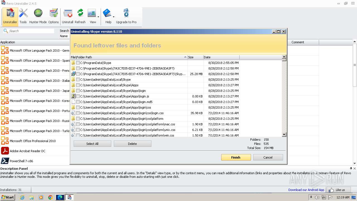
Task: Open Internet Explorer from taskbar
Action: point(22,197)
